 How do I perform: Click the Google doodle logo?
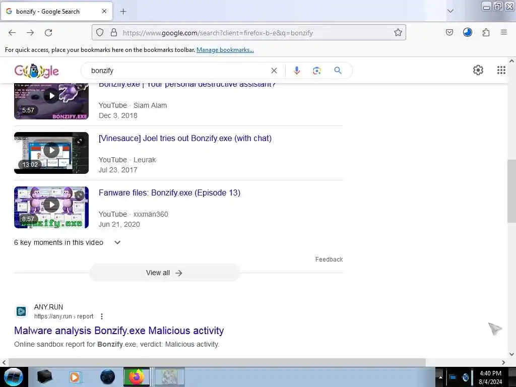pos(36,71)
